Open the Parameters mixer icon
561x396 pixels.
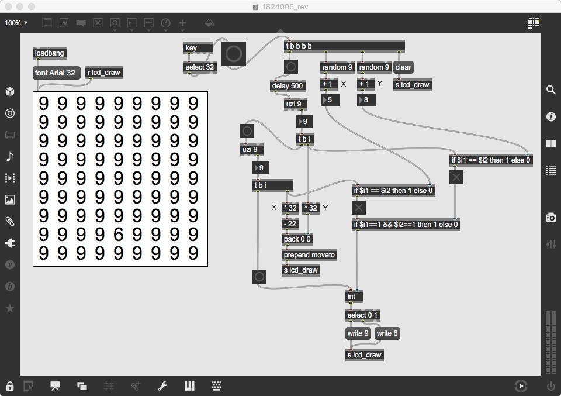[x=551, y=244]
